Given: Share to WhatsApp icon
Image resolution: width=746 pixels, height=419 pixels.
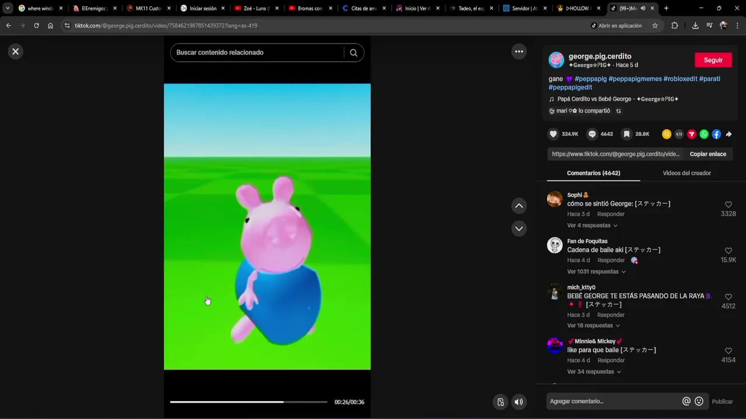Looking at the screenshot, I should [704, 134].
